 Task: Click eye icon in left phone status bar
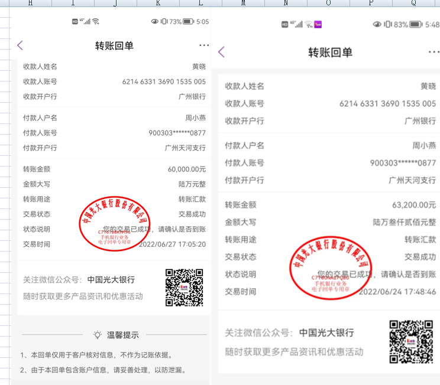[155, 21]
